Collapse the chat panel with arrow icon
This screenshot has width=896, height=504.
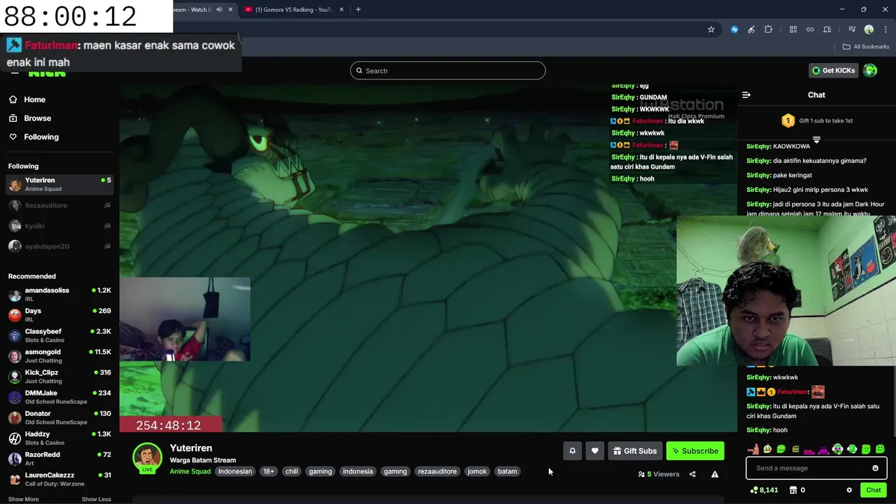coord(746,95)
